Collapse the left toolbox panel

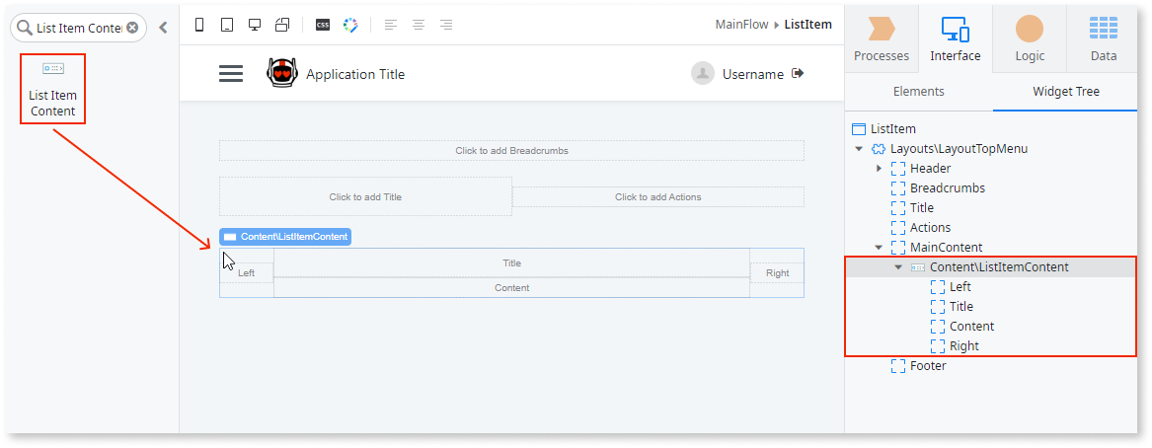pos(163,28)
